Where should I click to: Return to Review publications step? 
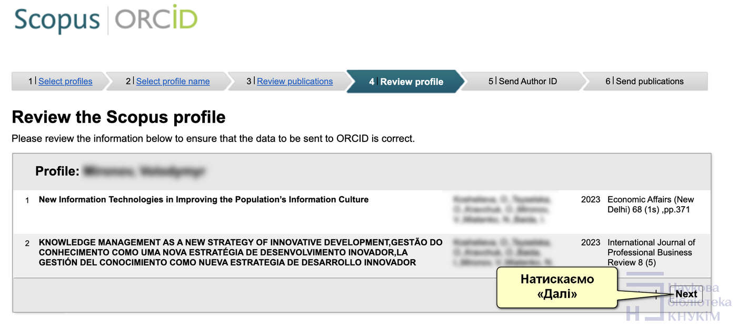[x=295, y=81]
